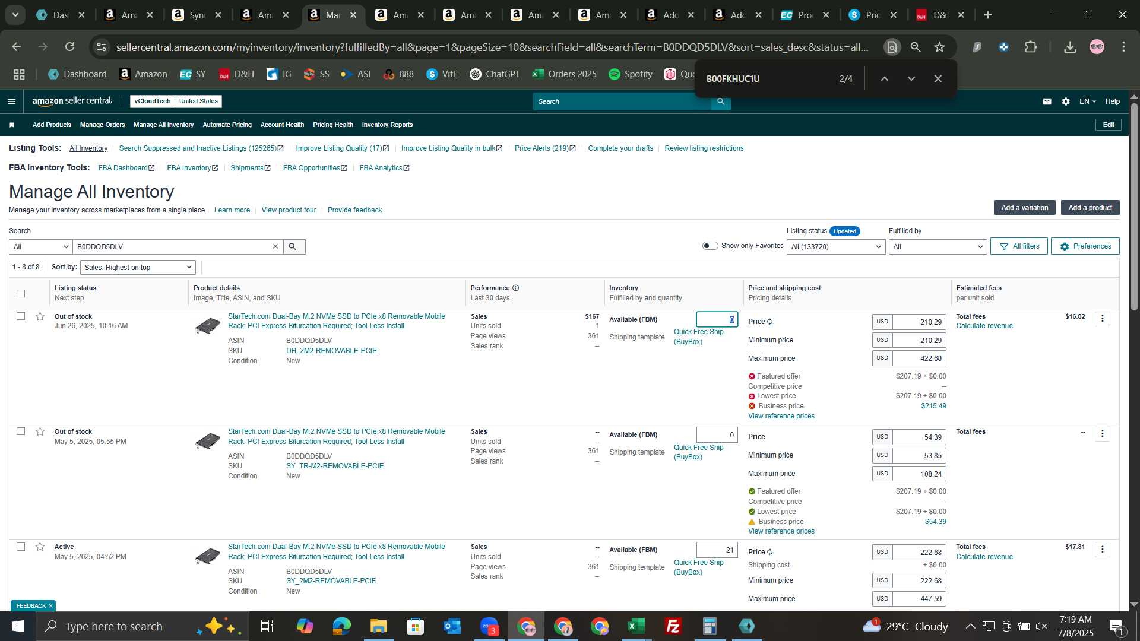Image resolution: width=1140 pixels, height=641 pixels.
Task: Click the inventory search text field
Action: click(x=172, y=246)
